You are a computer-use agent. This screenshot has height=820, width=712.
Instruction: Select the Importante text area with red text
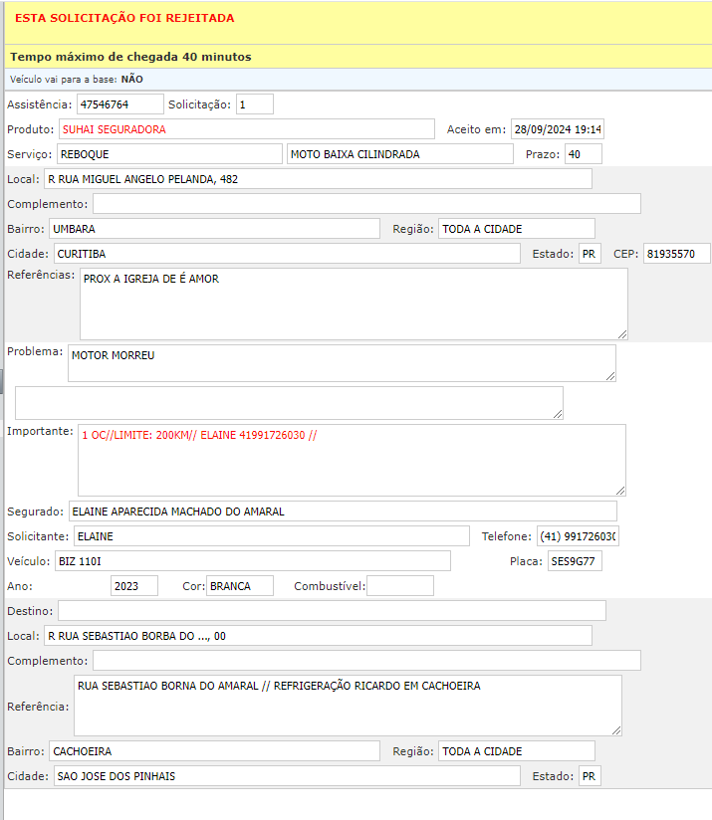tap(351, 459)
